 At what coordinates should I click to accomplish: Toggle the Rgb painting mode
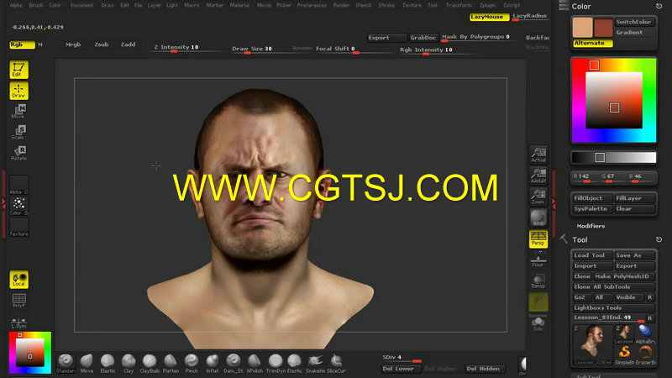[23, 45]
